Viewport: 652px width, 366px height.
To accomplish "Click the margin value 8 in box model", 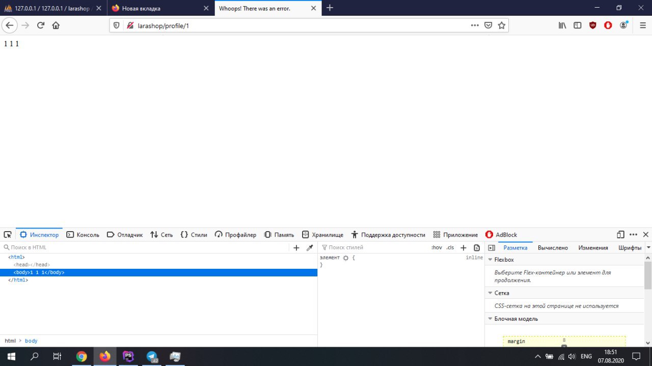I will 564,340.
